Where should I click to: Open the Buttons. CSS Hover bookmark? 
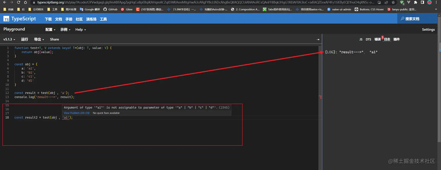point(369,9)
